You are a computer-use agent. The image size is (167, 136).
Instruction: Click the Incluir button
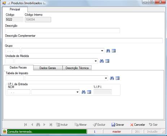[x=62, y=124]
